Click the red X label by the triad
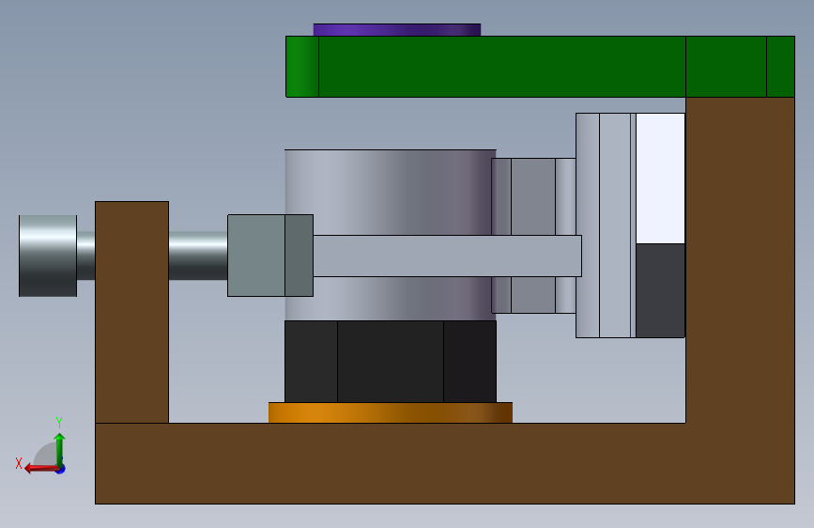Image resolution: width=814 pixels, height=528 pixels. pyautogui.click(x=19, y=463)
